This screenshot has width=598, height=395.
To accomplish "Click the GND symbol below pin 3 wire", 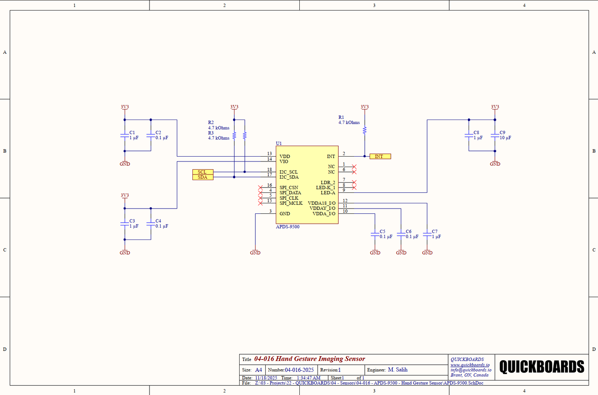I will click(x=255, y=253).
